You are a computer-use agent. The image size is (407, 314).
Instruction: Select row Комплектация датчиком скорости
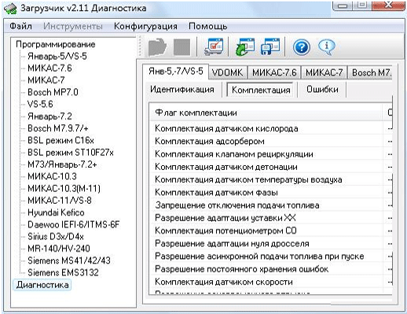point(271,282)
